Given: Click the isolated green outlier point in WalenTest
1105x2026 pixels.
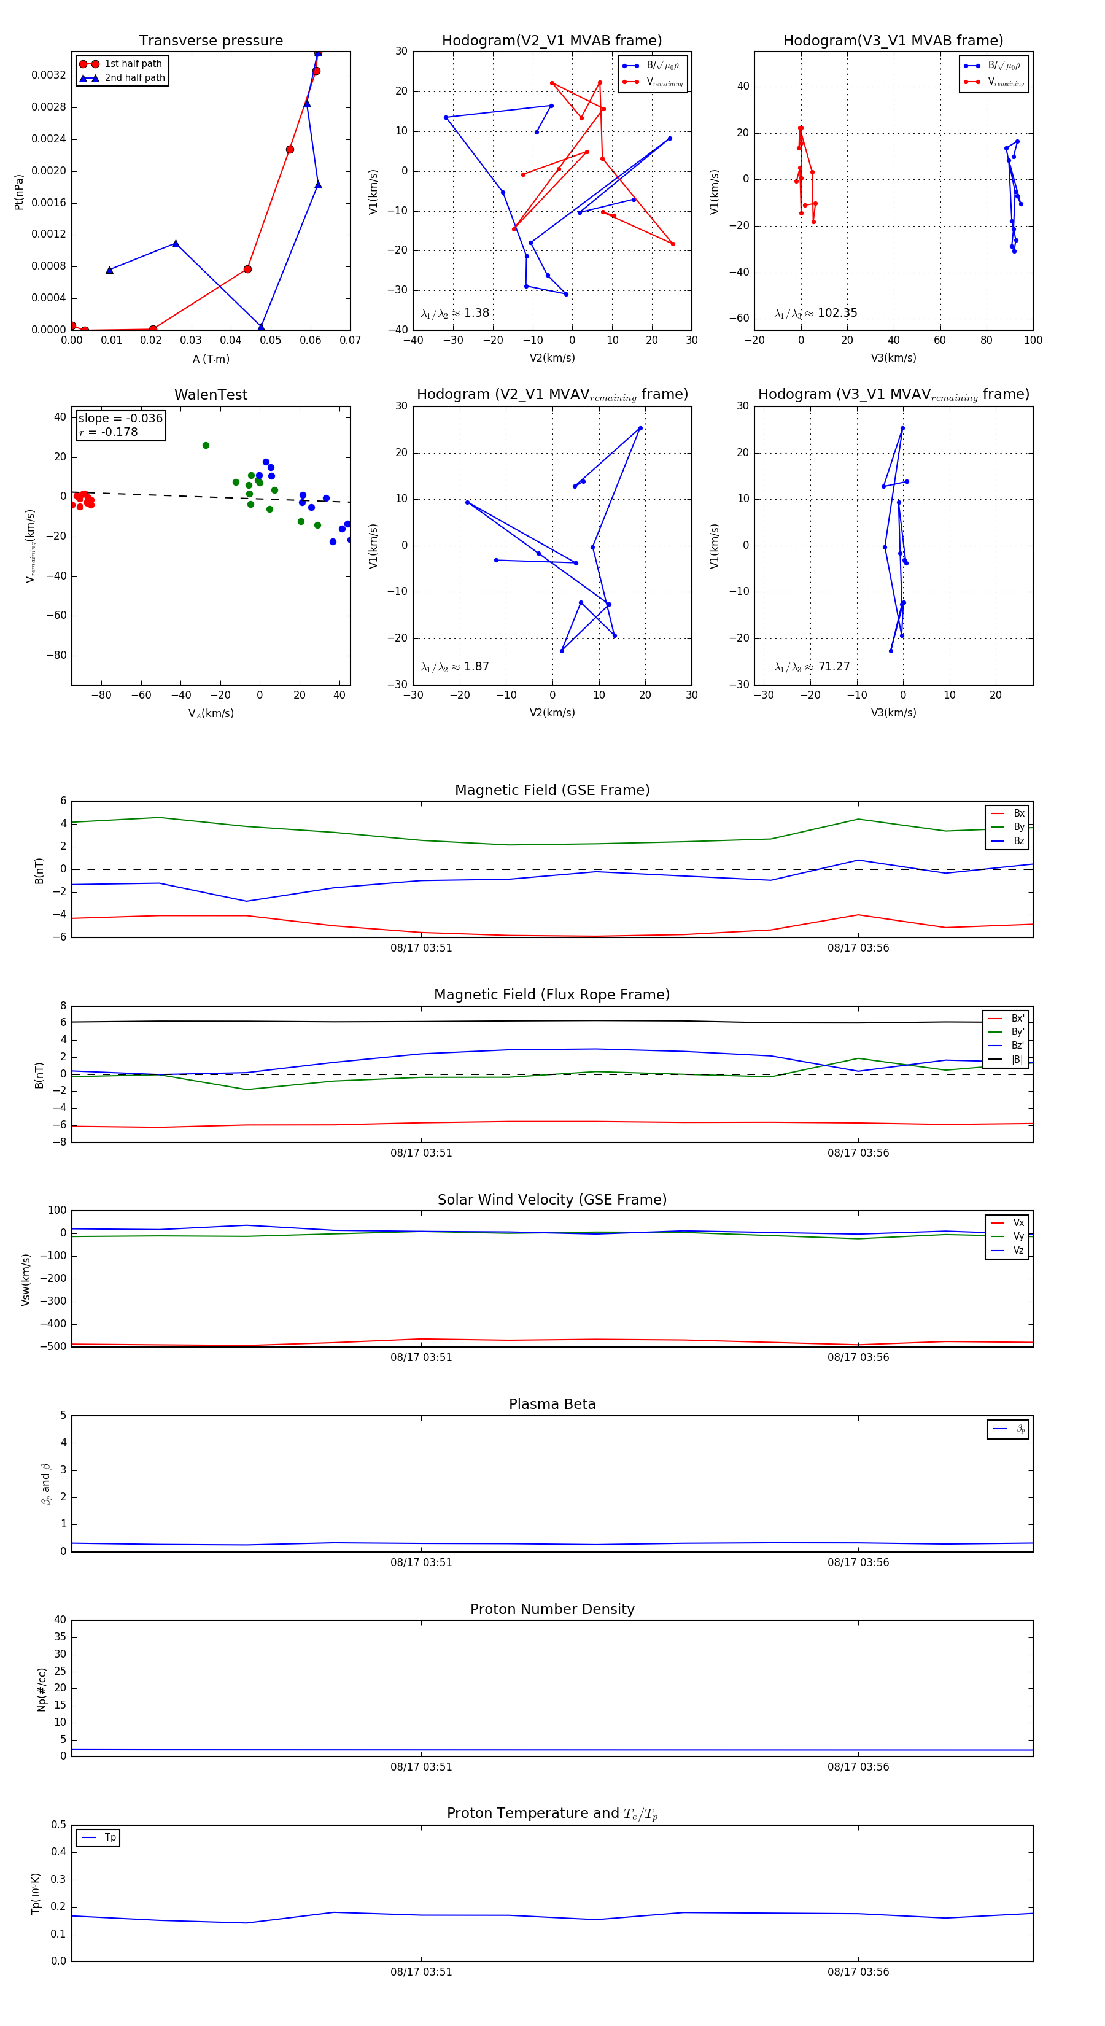Looking at the screenshot, I should coord(206,445).
